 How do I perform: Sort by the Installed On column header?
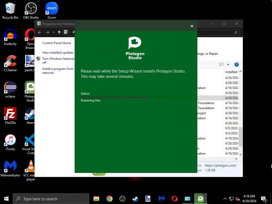(232, 72)
